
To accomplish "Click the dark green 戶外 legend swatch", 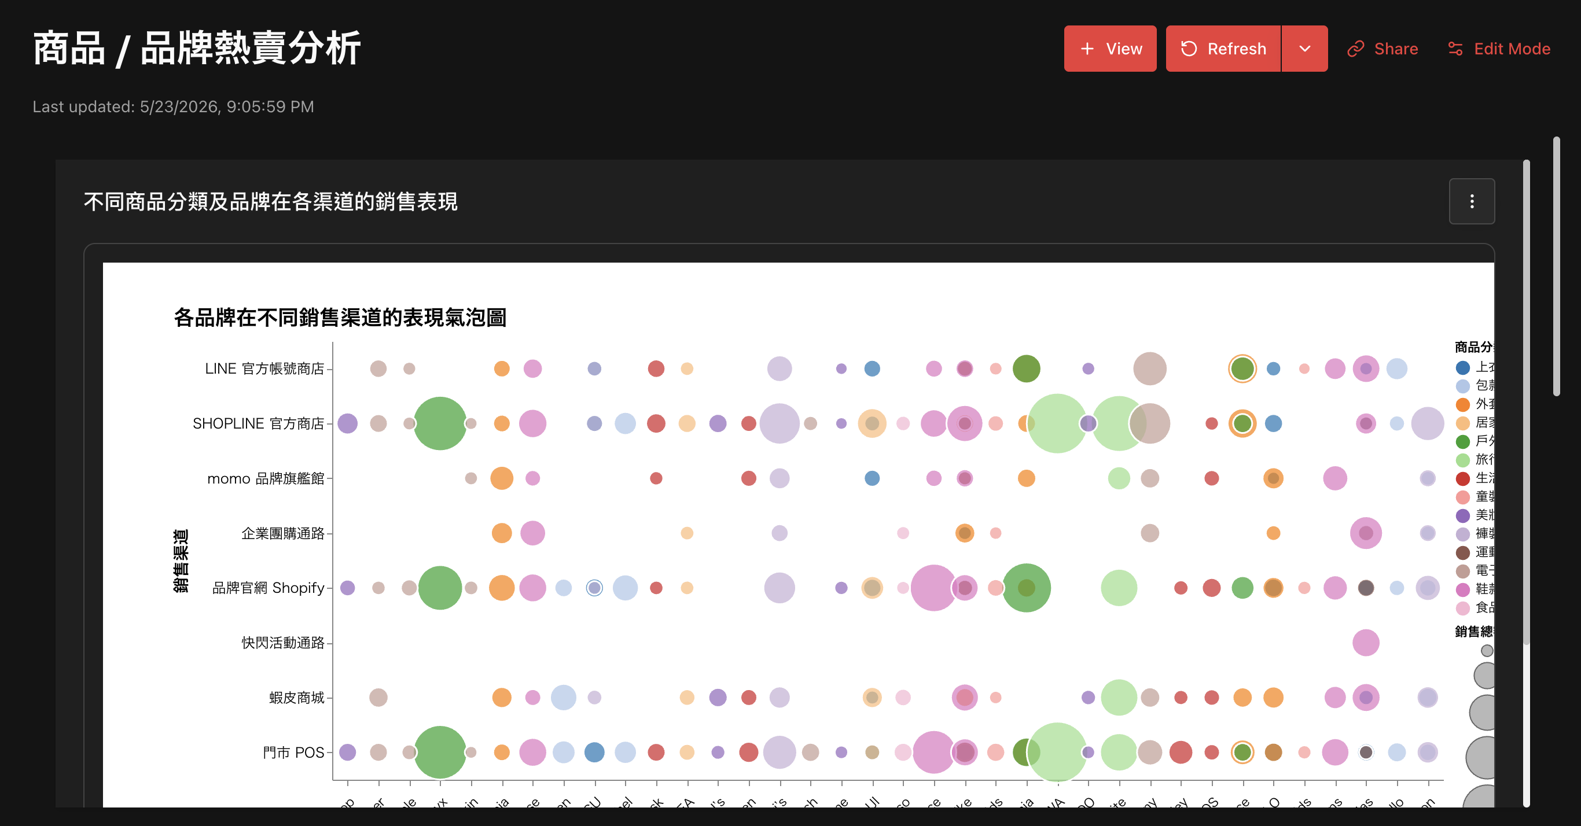I will point(1462,441).
